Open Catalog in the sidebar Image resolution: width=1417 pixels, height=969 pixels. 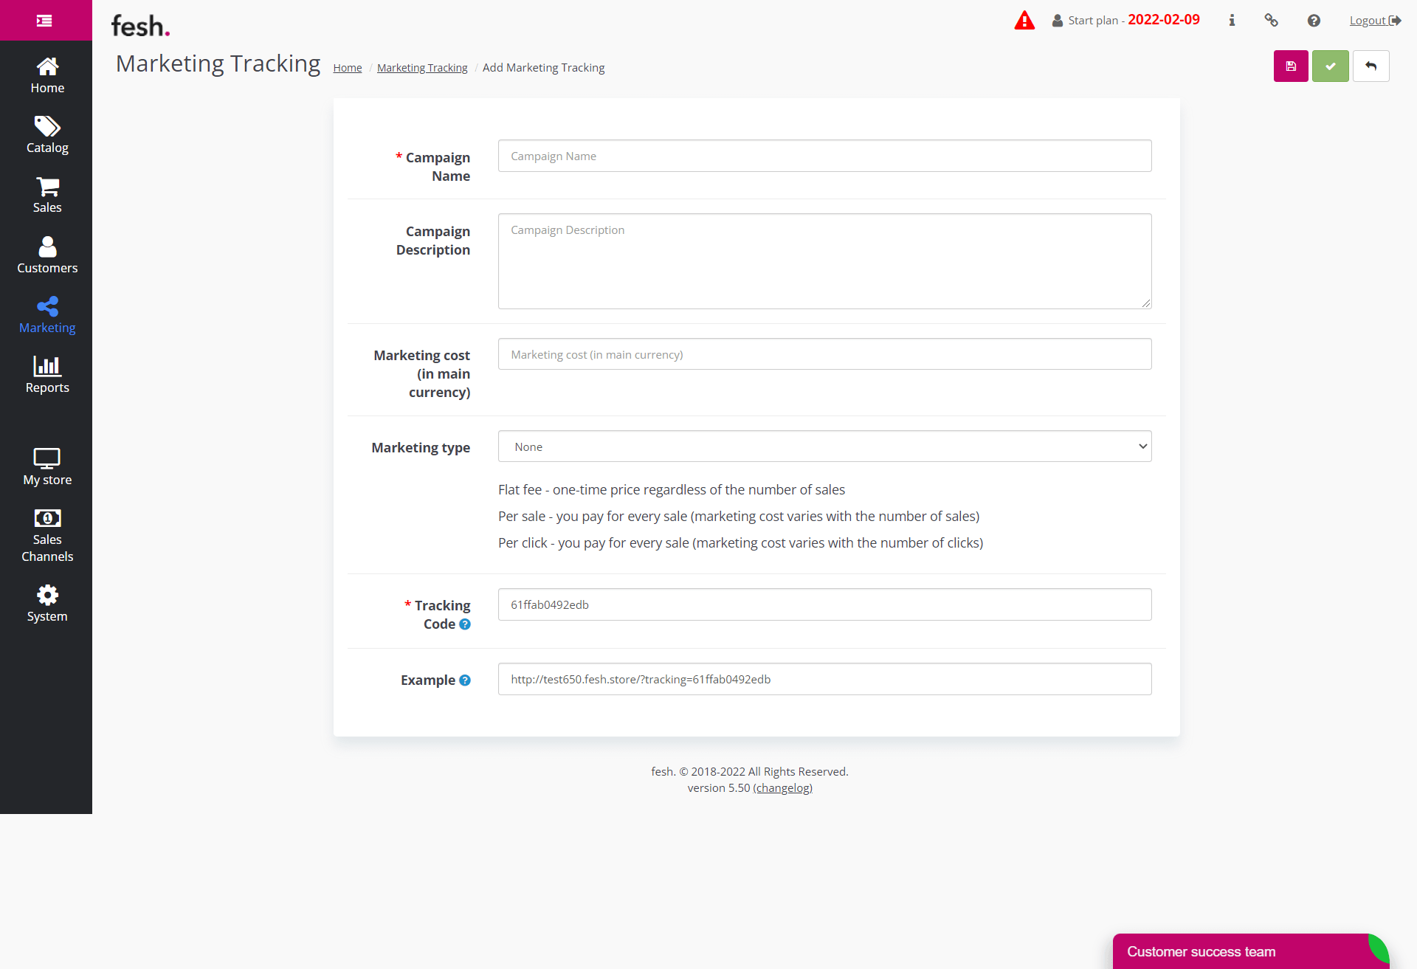coord(47,135)
